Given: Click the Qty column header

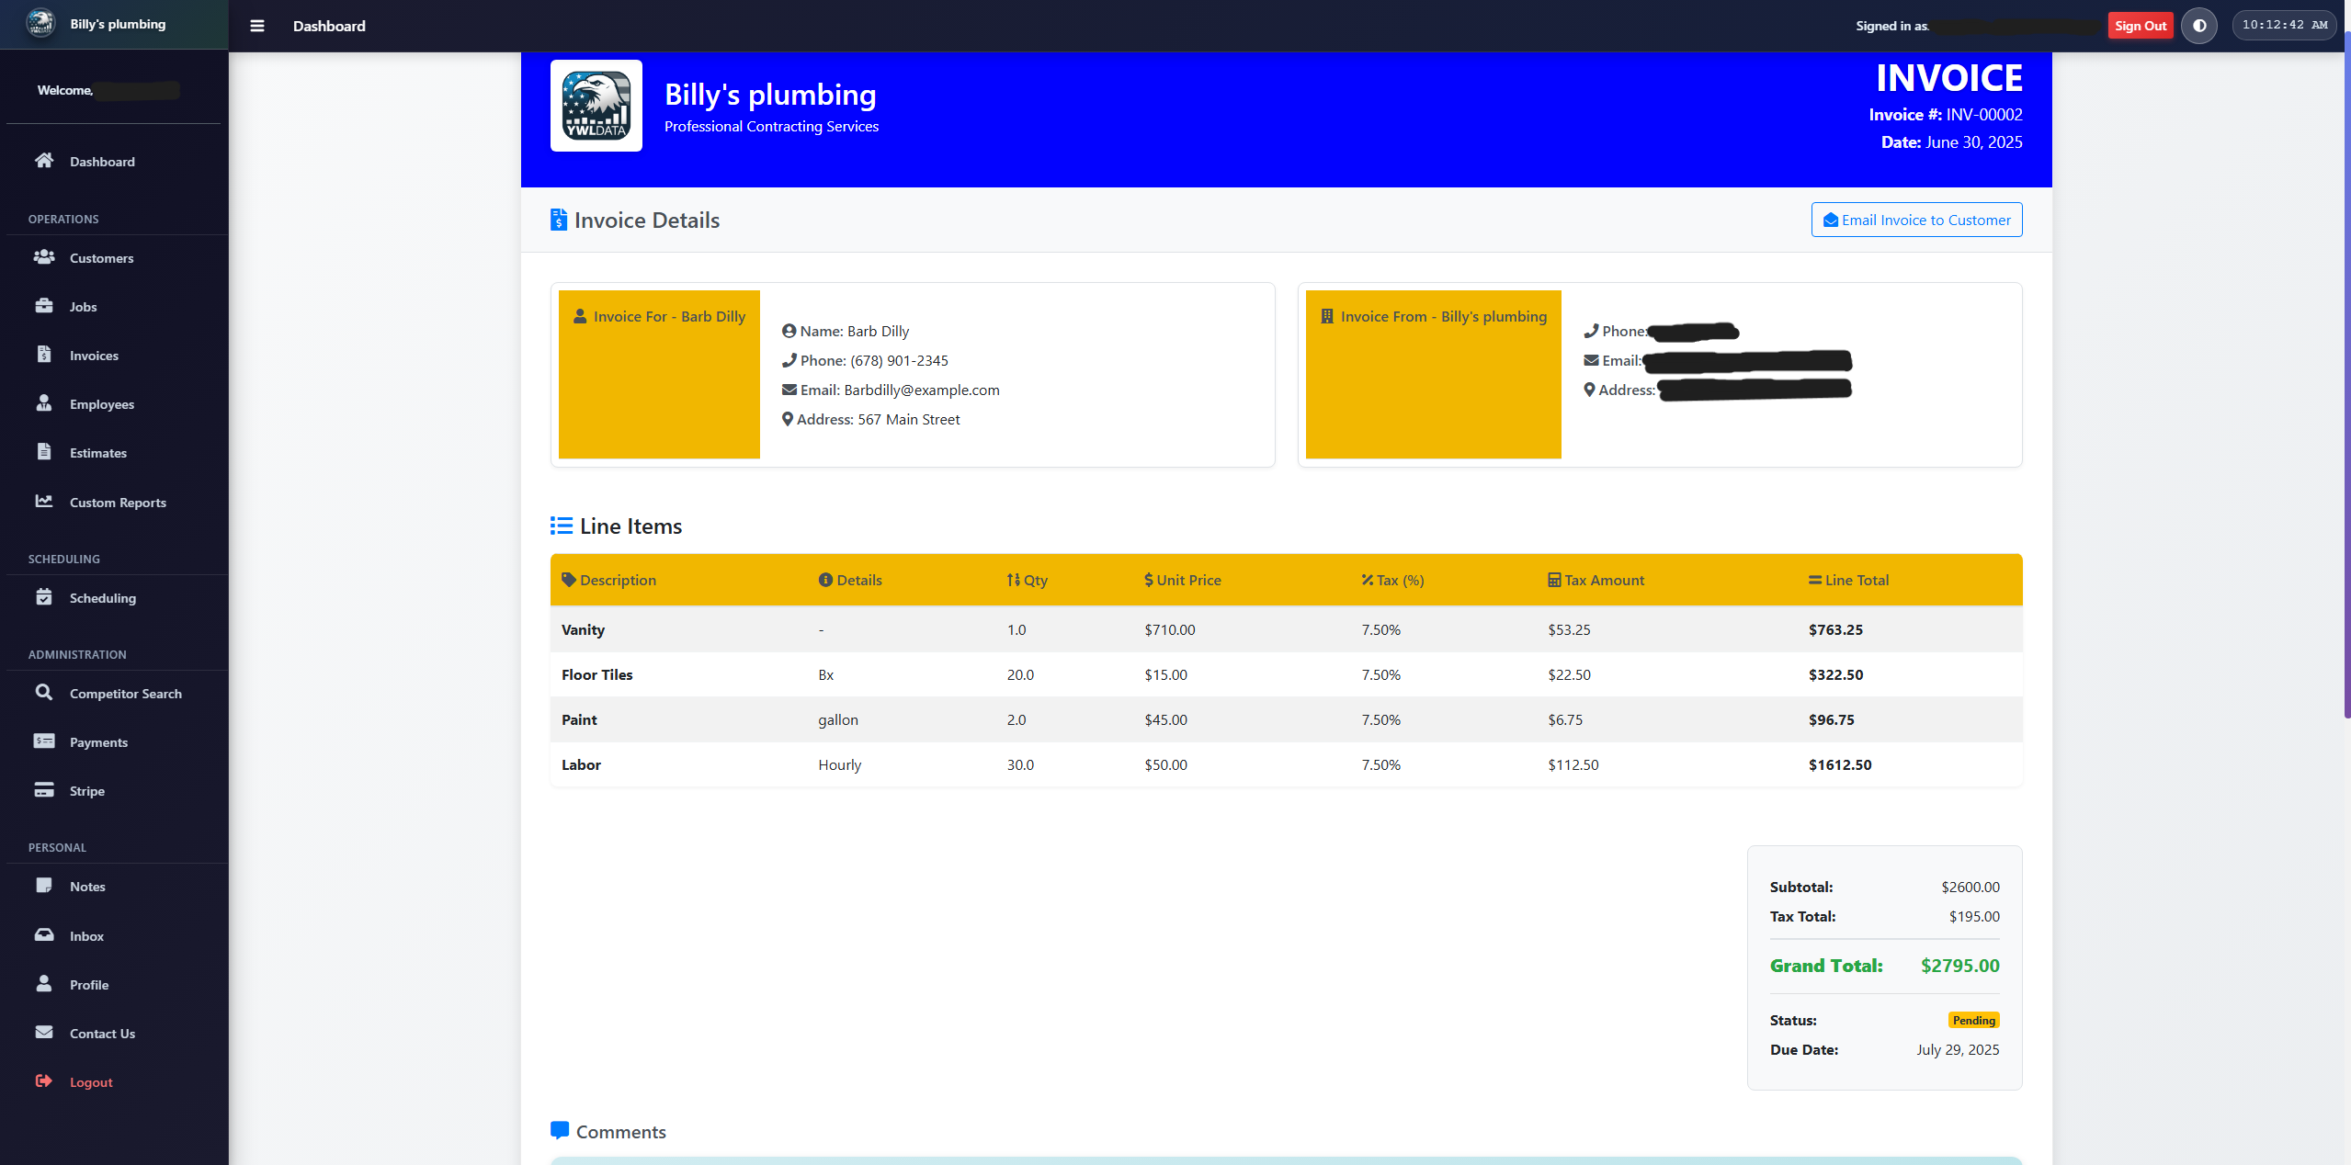Looking at the screenshot, I should 1027,581.
